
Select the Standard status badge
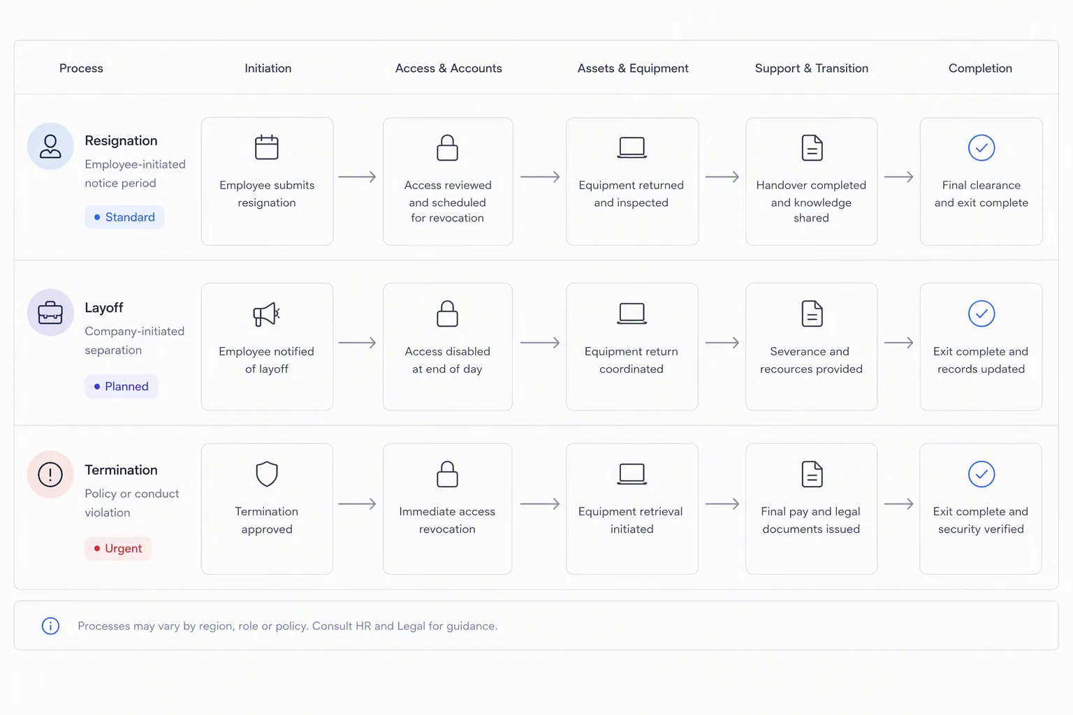pyautogui.click(x=124, y=217)
